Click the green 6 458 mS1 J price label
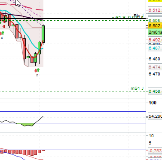This screenshot has width=162, height=160. (155, 91)
